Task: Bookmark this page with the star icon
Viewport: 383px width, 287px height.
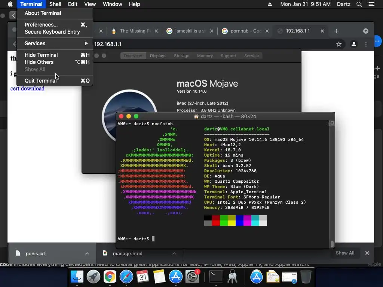Action: point(339,44)
